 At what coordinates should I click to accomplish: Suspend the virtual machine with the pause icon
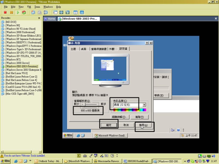pos(11,12)
